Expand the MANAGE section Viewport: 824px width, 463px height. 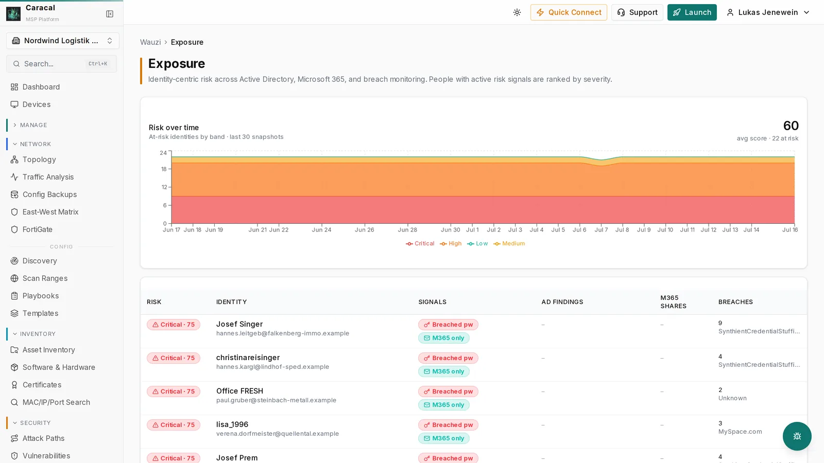pos(33,125)
